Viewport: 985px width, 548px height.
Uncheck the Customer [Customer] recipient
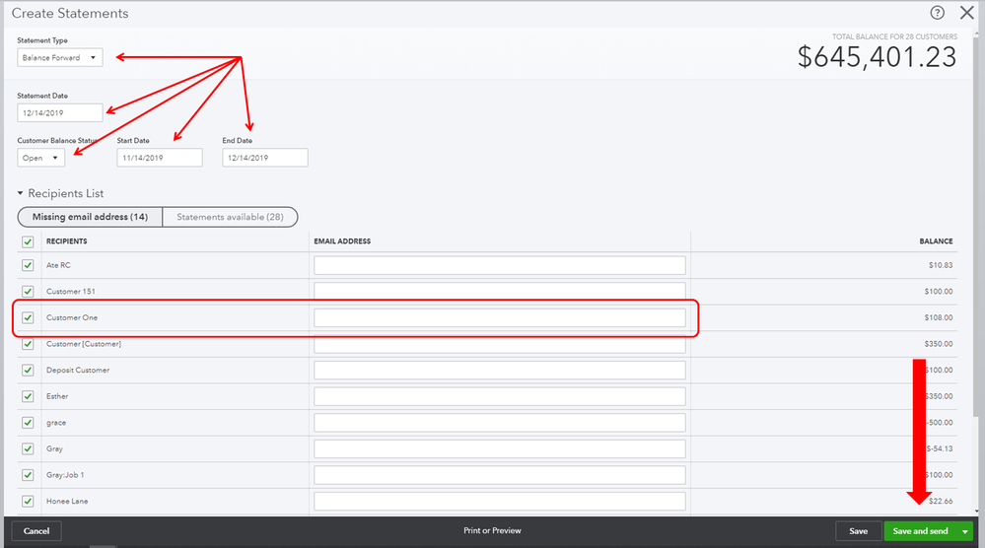pyautogui.click(x=28, y=344)
